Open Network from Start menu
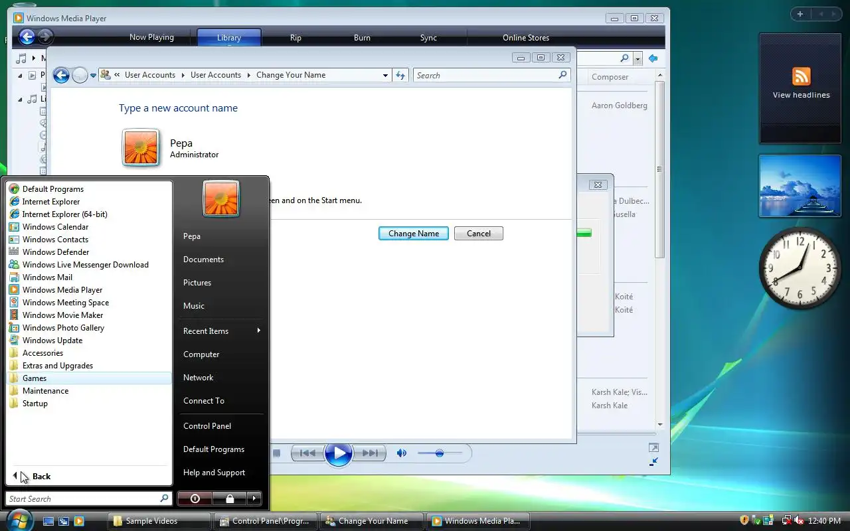Viewport: 850px width, 531px height. coord(220,378)
